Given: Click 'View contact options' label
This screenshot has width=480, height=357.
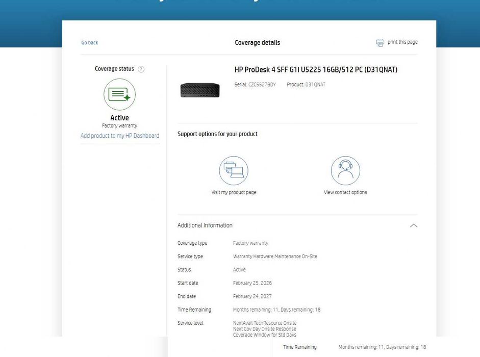Looking at the screenshot, I should pyautogui.click(x=345, y=192).
